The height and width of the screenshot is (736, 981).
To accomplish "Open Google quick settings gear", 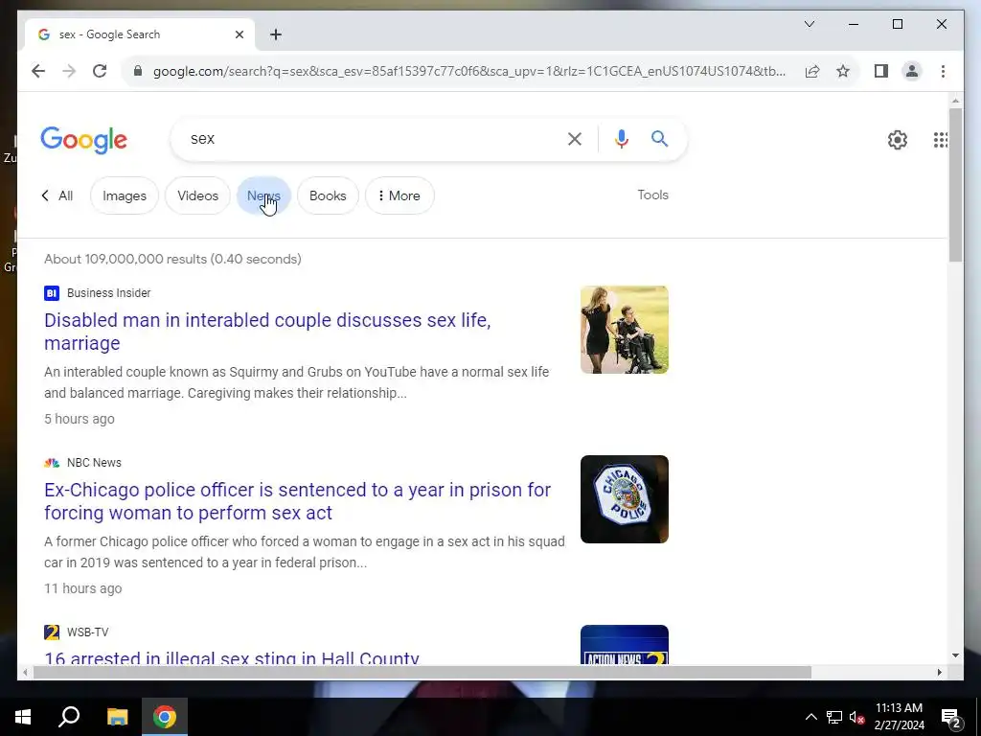I will 897,140.
